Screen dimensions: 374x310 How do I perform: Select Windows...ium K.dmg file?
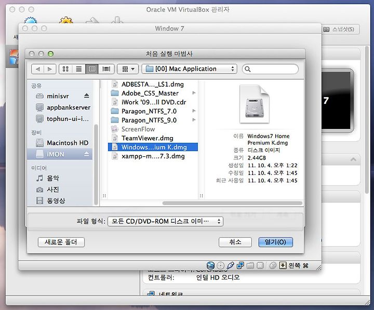tap(153, 147)
